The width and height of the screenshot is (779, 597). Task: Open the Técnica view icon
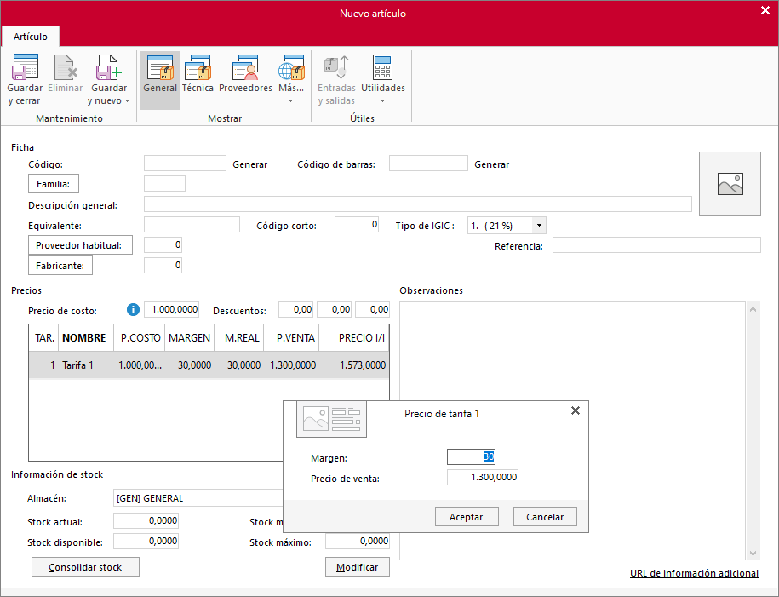[198, 67]
